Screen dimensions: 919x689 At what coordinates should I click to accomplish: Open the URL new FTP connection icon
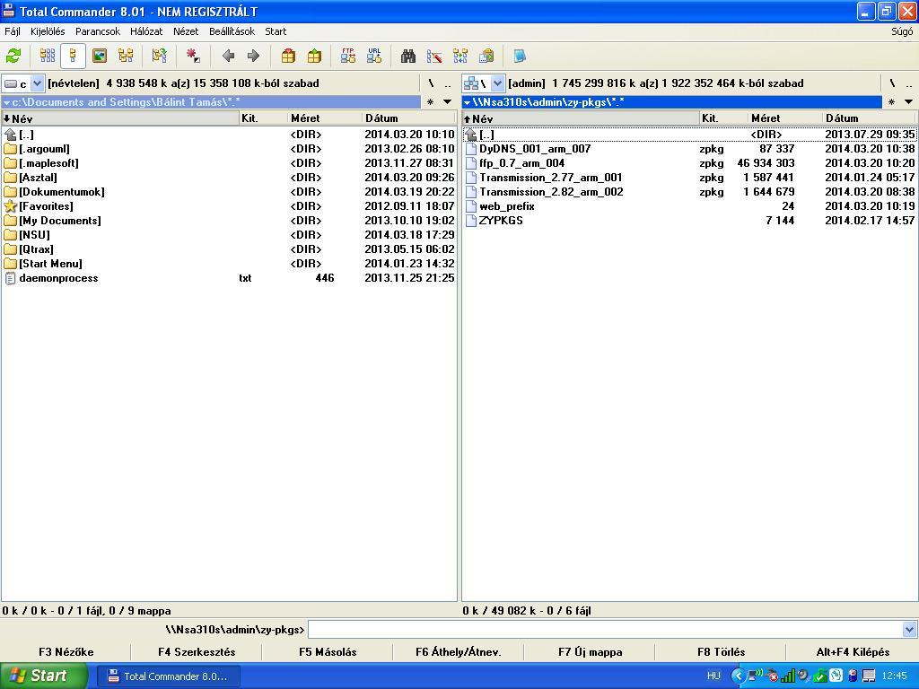(374, 57)
